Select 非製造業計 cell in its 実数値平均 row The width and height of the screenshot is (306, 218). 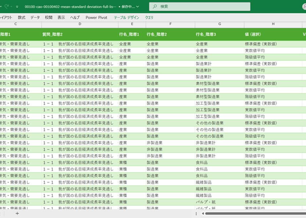tap(220, 149)
